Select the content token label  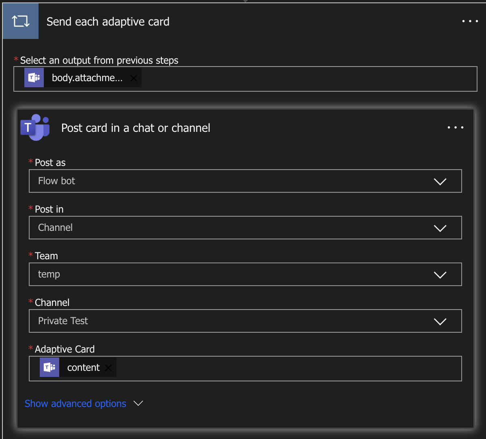pos(83,368)
